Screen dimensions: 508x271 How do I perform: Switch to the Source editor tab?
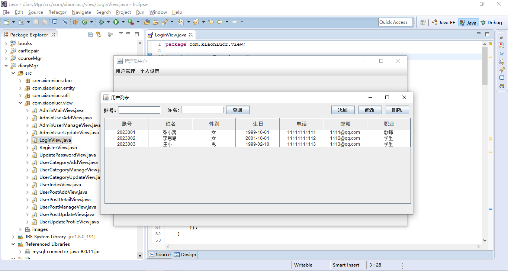160,255
